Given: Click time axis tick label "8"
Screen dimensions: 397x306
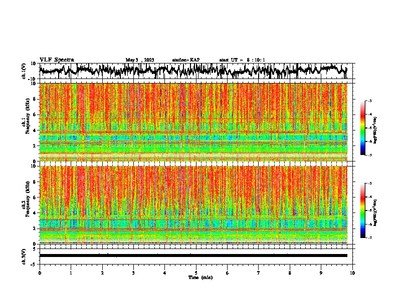Looking at the screenshot, I should tap(290, 273).
